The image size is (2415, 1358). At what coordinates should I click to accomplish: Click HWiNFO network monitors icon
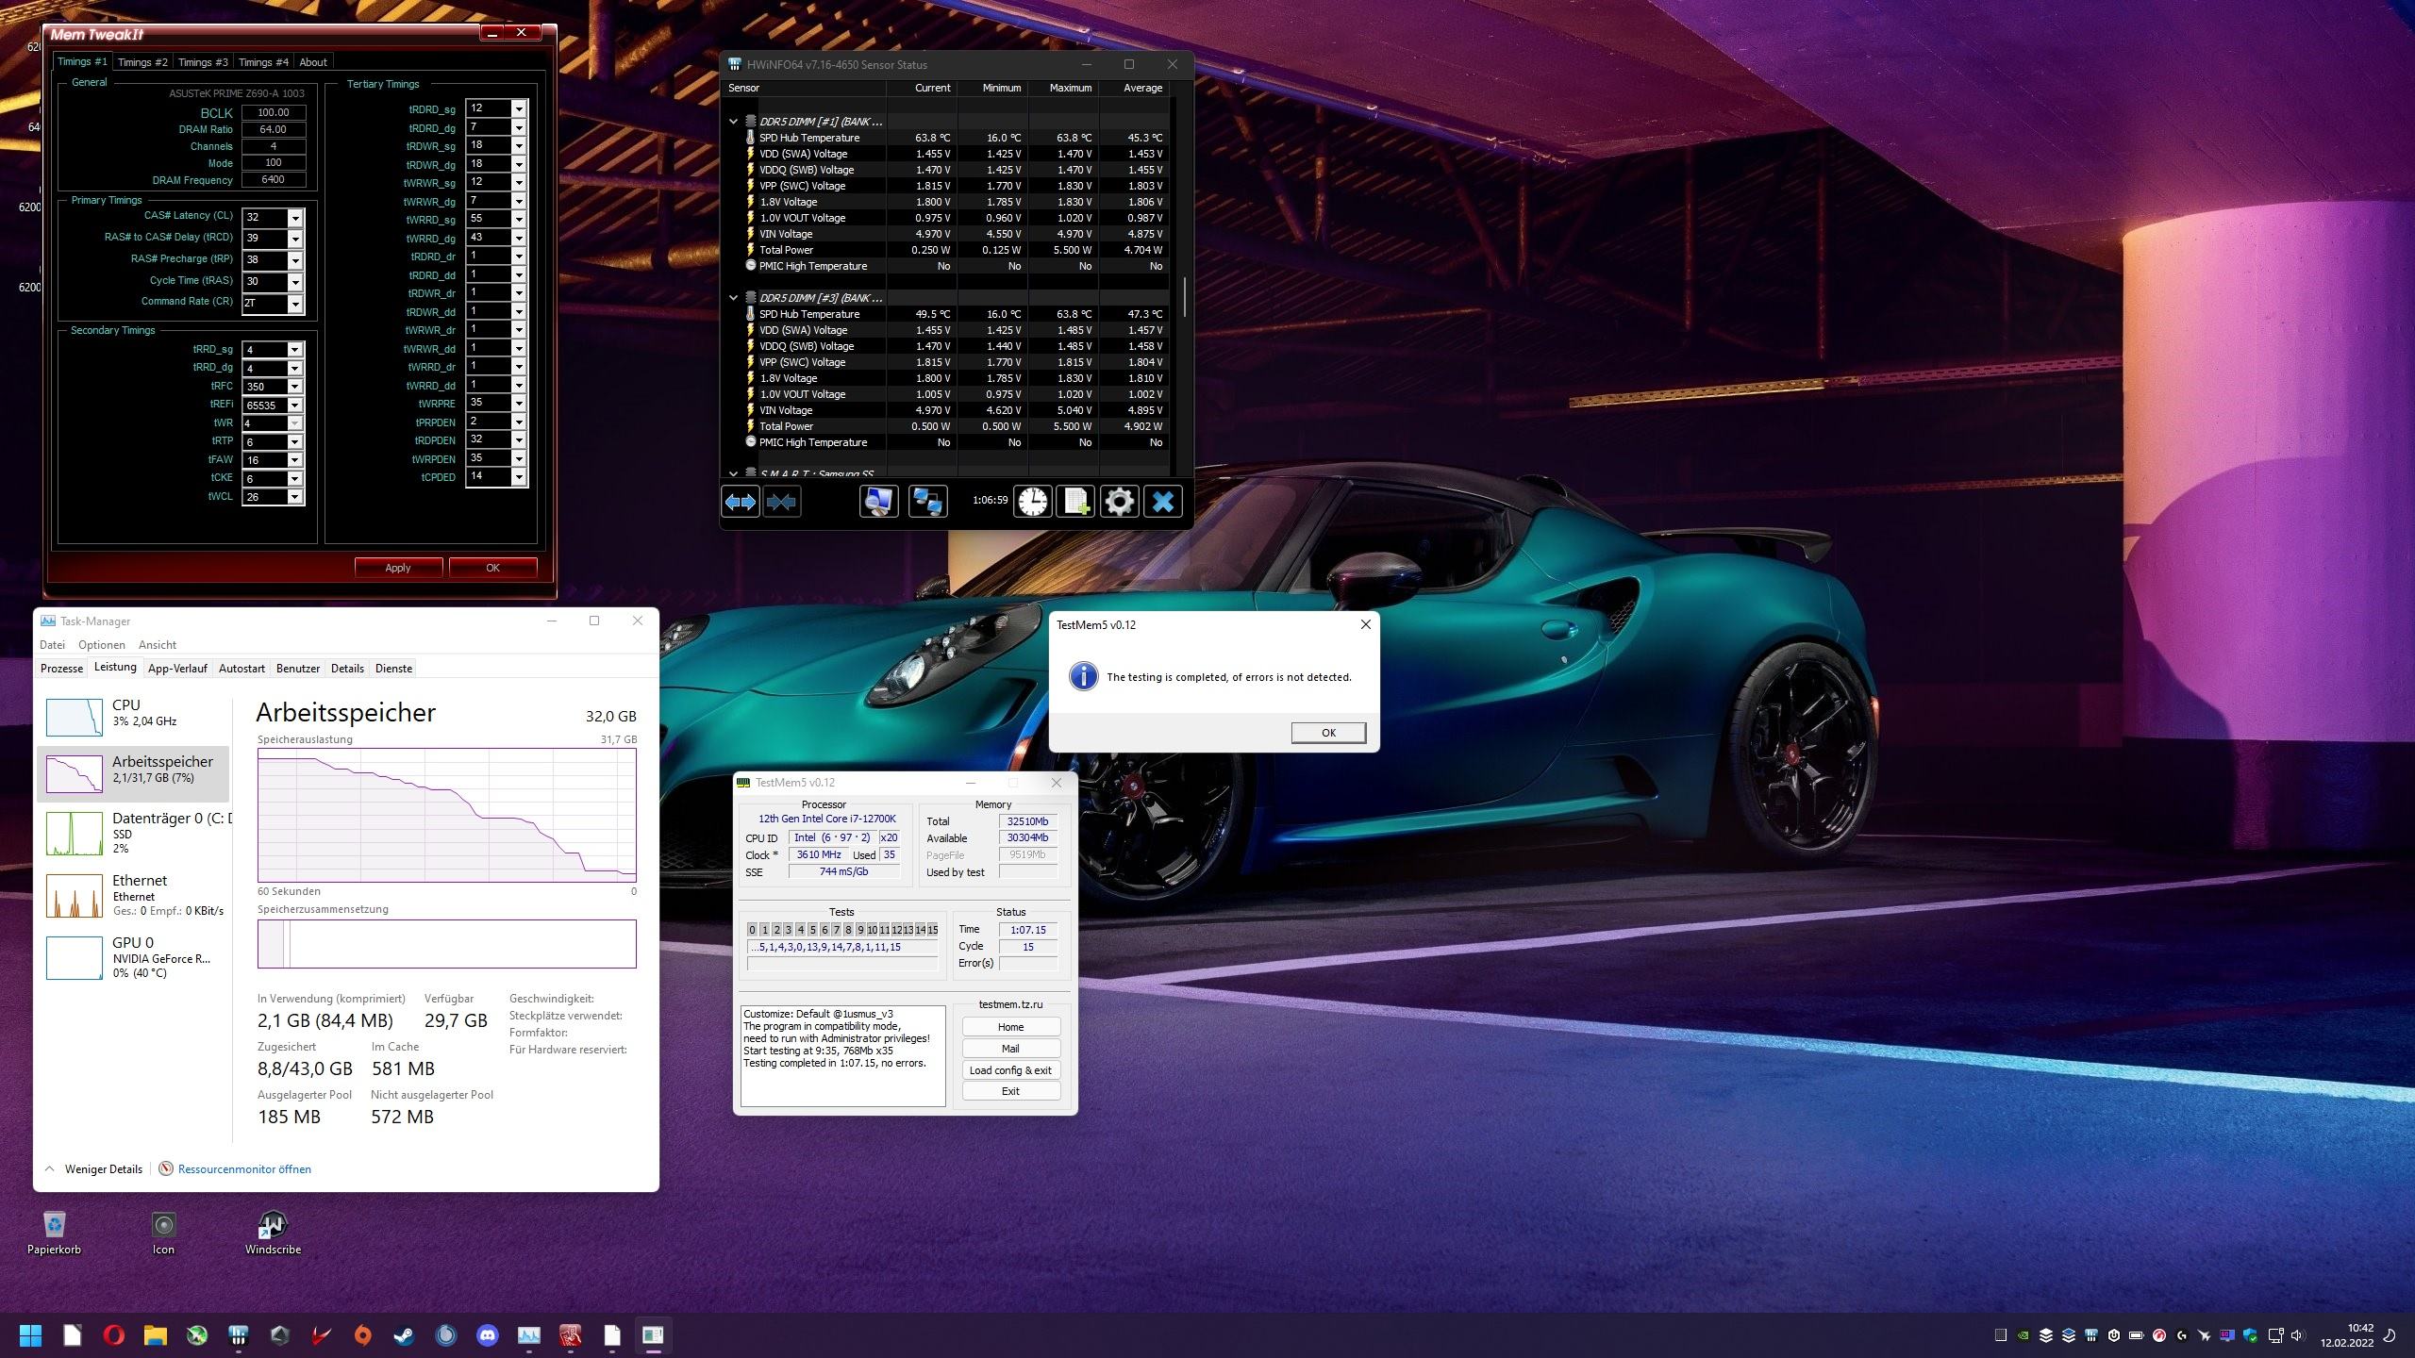coord(926,502)
